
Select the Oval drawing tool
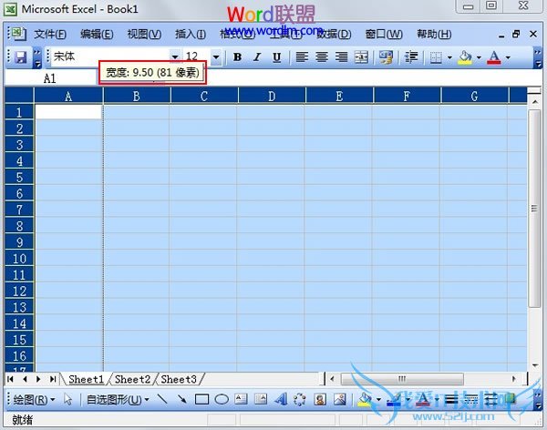222,399
